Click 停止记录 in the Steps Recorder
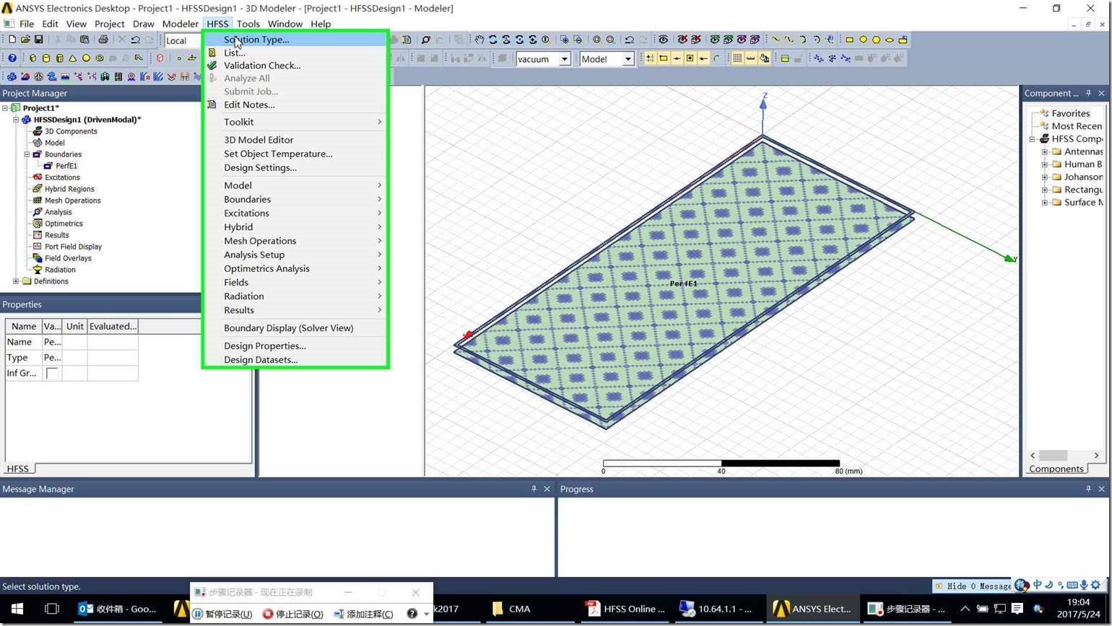The image size is (1112, 626). (292, 614)
